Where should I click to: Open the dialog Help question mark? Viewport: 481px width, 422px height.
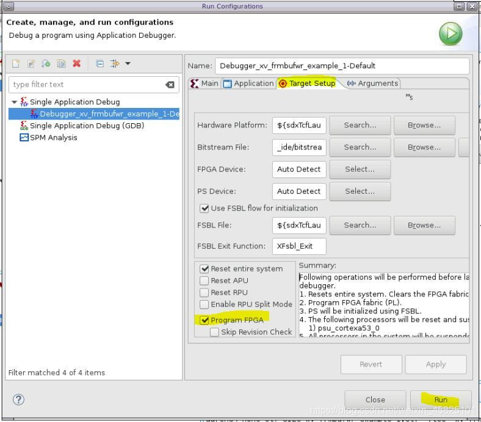[x=18, y=399]
